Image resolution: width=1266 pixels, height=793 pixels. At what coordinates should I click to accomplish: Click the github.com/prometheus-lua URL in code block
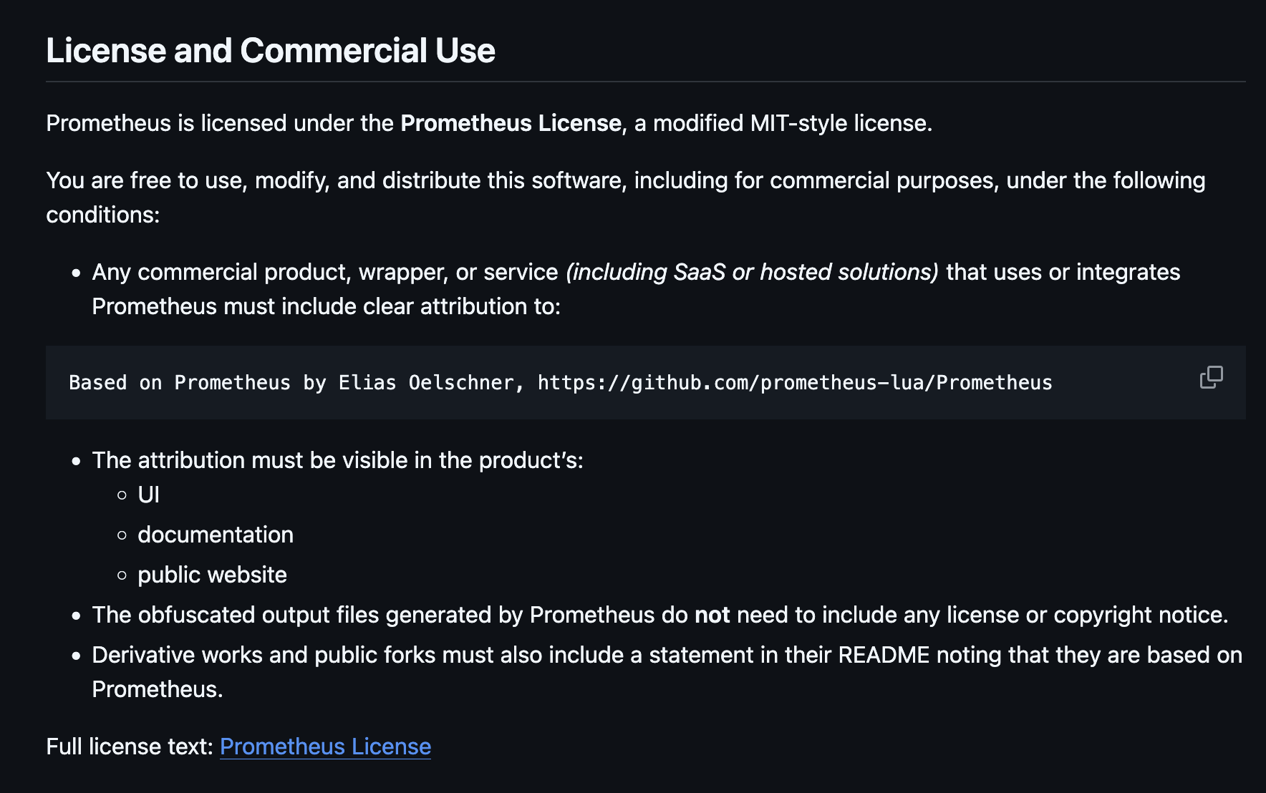click(795, 383)
